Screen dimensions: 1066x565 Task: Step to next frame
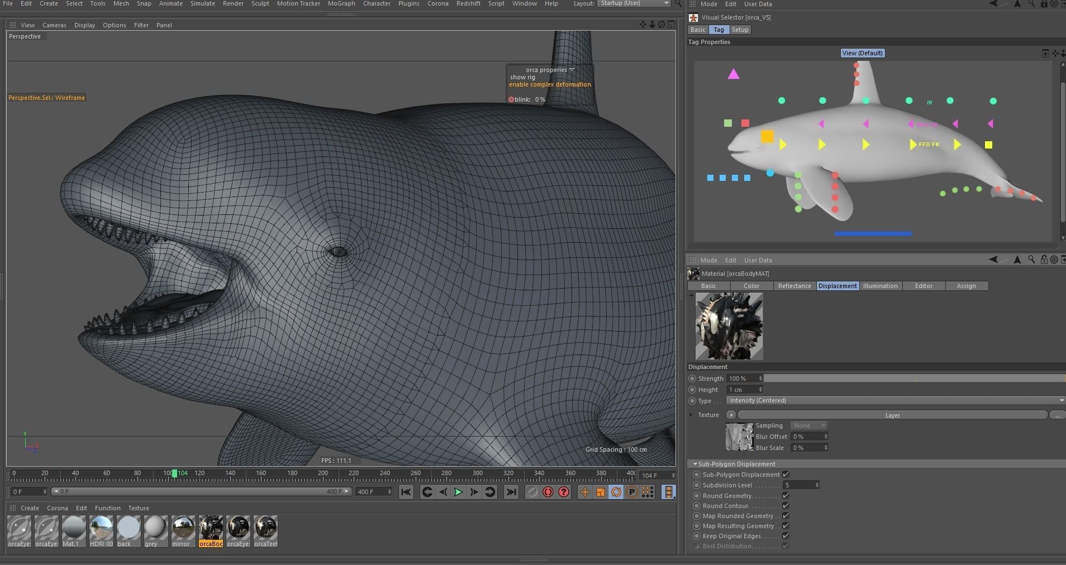pos(474,492)
